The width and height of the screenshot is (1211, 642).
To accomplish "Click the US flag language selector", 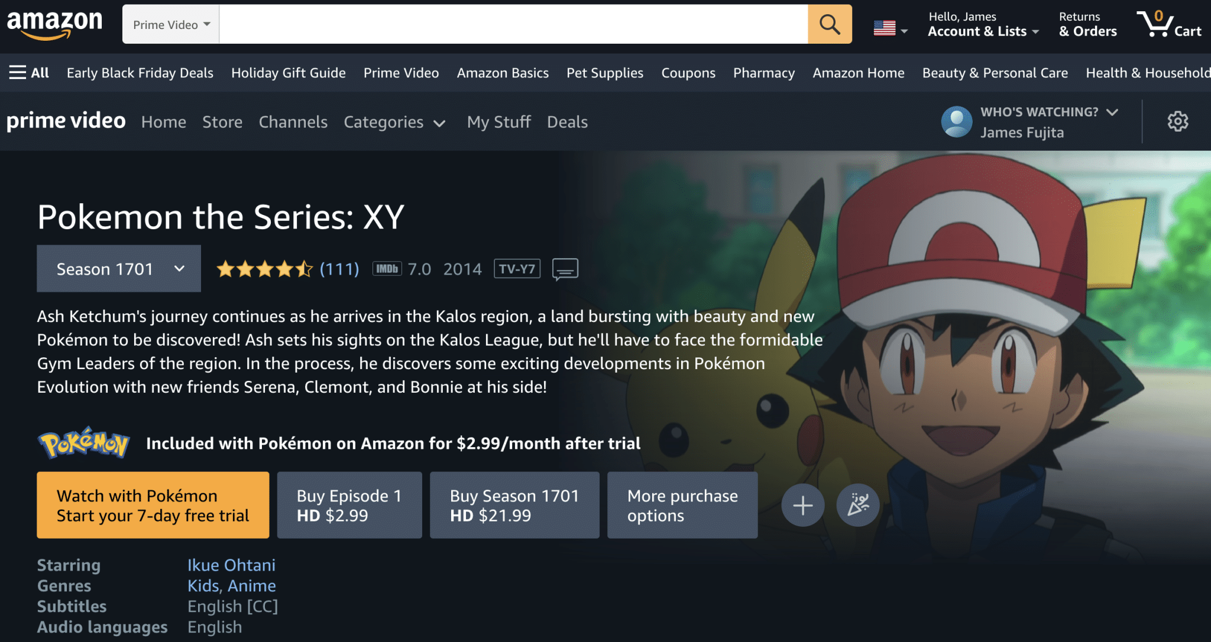I will [886, 27].
